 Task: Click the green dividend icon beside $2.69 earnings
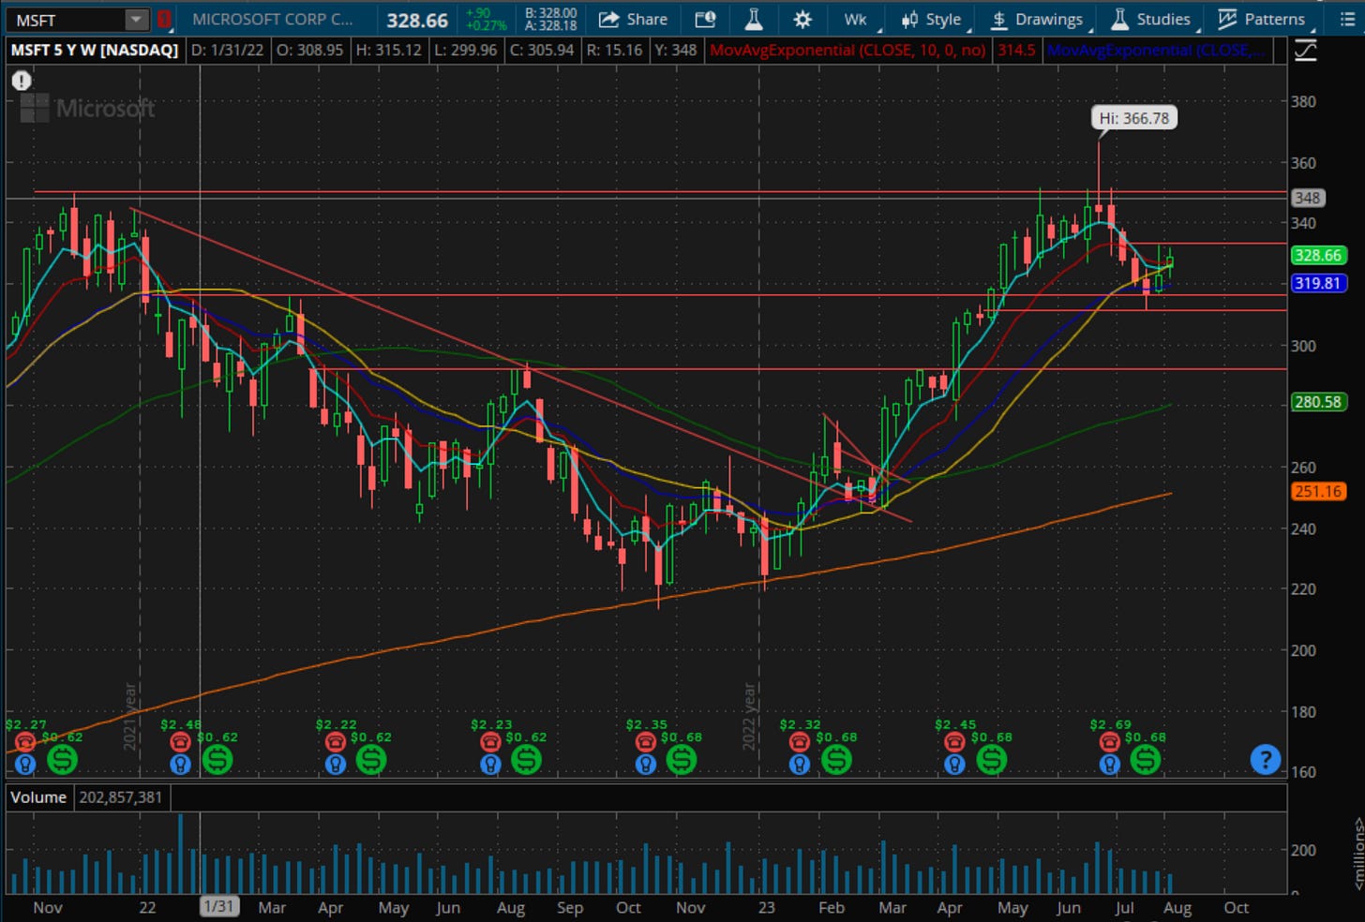[1146, 760]
